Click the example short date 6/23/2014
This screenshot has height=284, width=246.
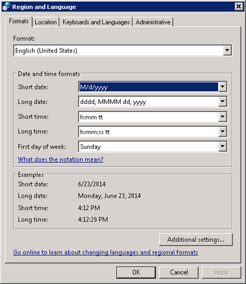point(92,184)
